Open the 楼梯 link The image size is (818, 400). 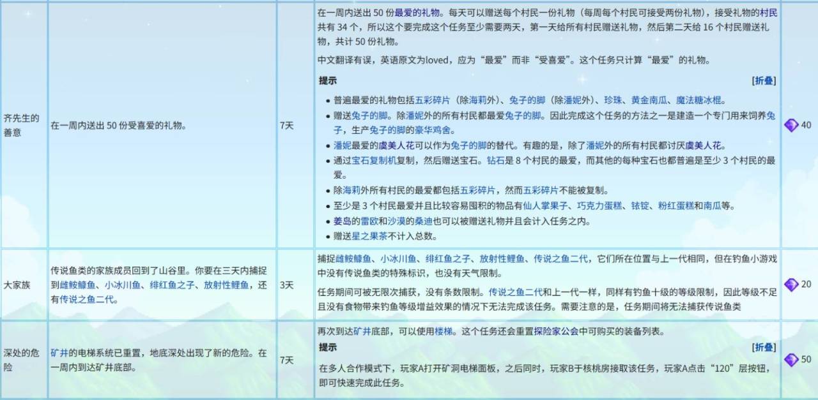(x=444, y=332)
